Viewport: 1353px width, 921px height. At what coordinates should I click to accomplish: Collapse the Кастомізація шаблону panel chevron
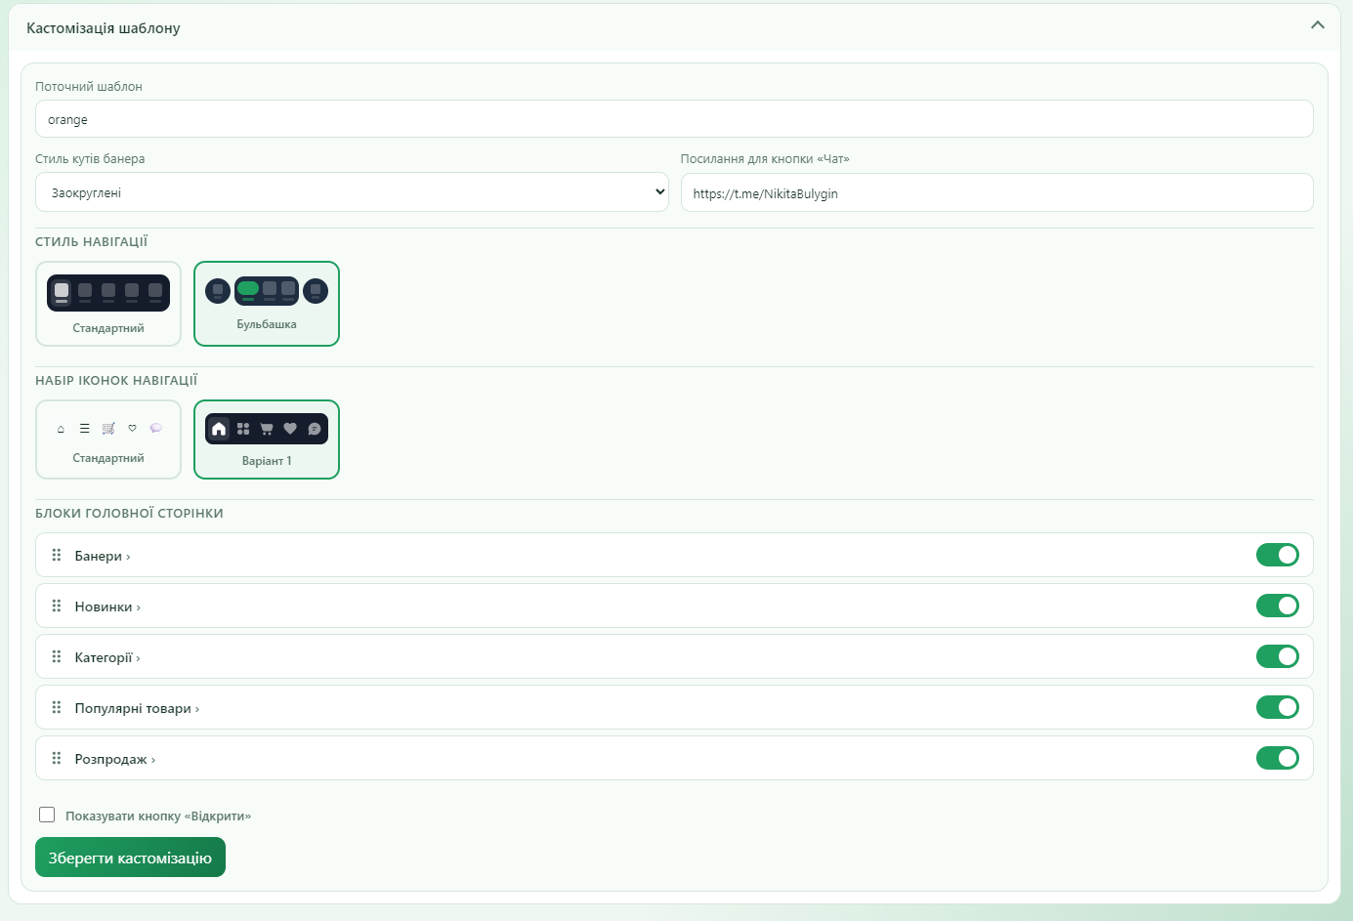[x=1317, y=25]
